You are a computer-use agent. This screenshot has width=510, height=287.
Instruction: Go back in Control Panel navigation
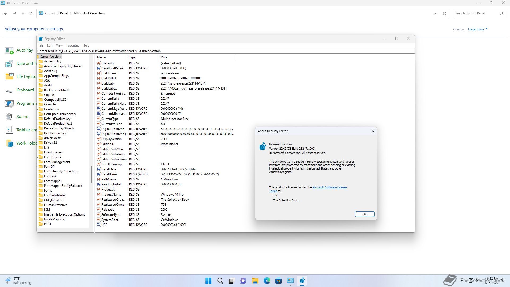point(6,13)
